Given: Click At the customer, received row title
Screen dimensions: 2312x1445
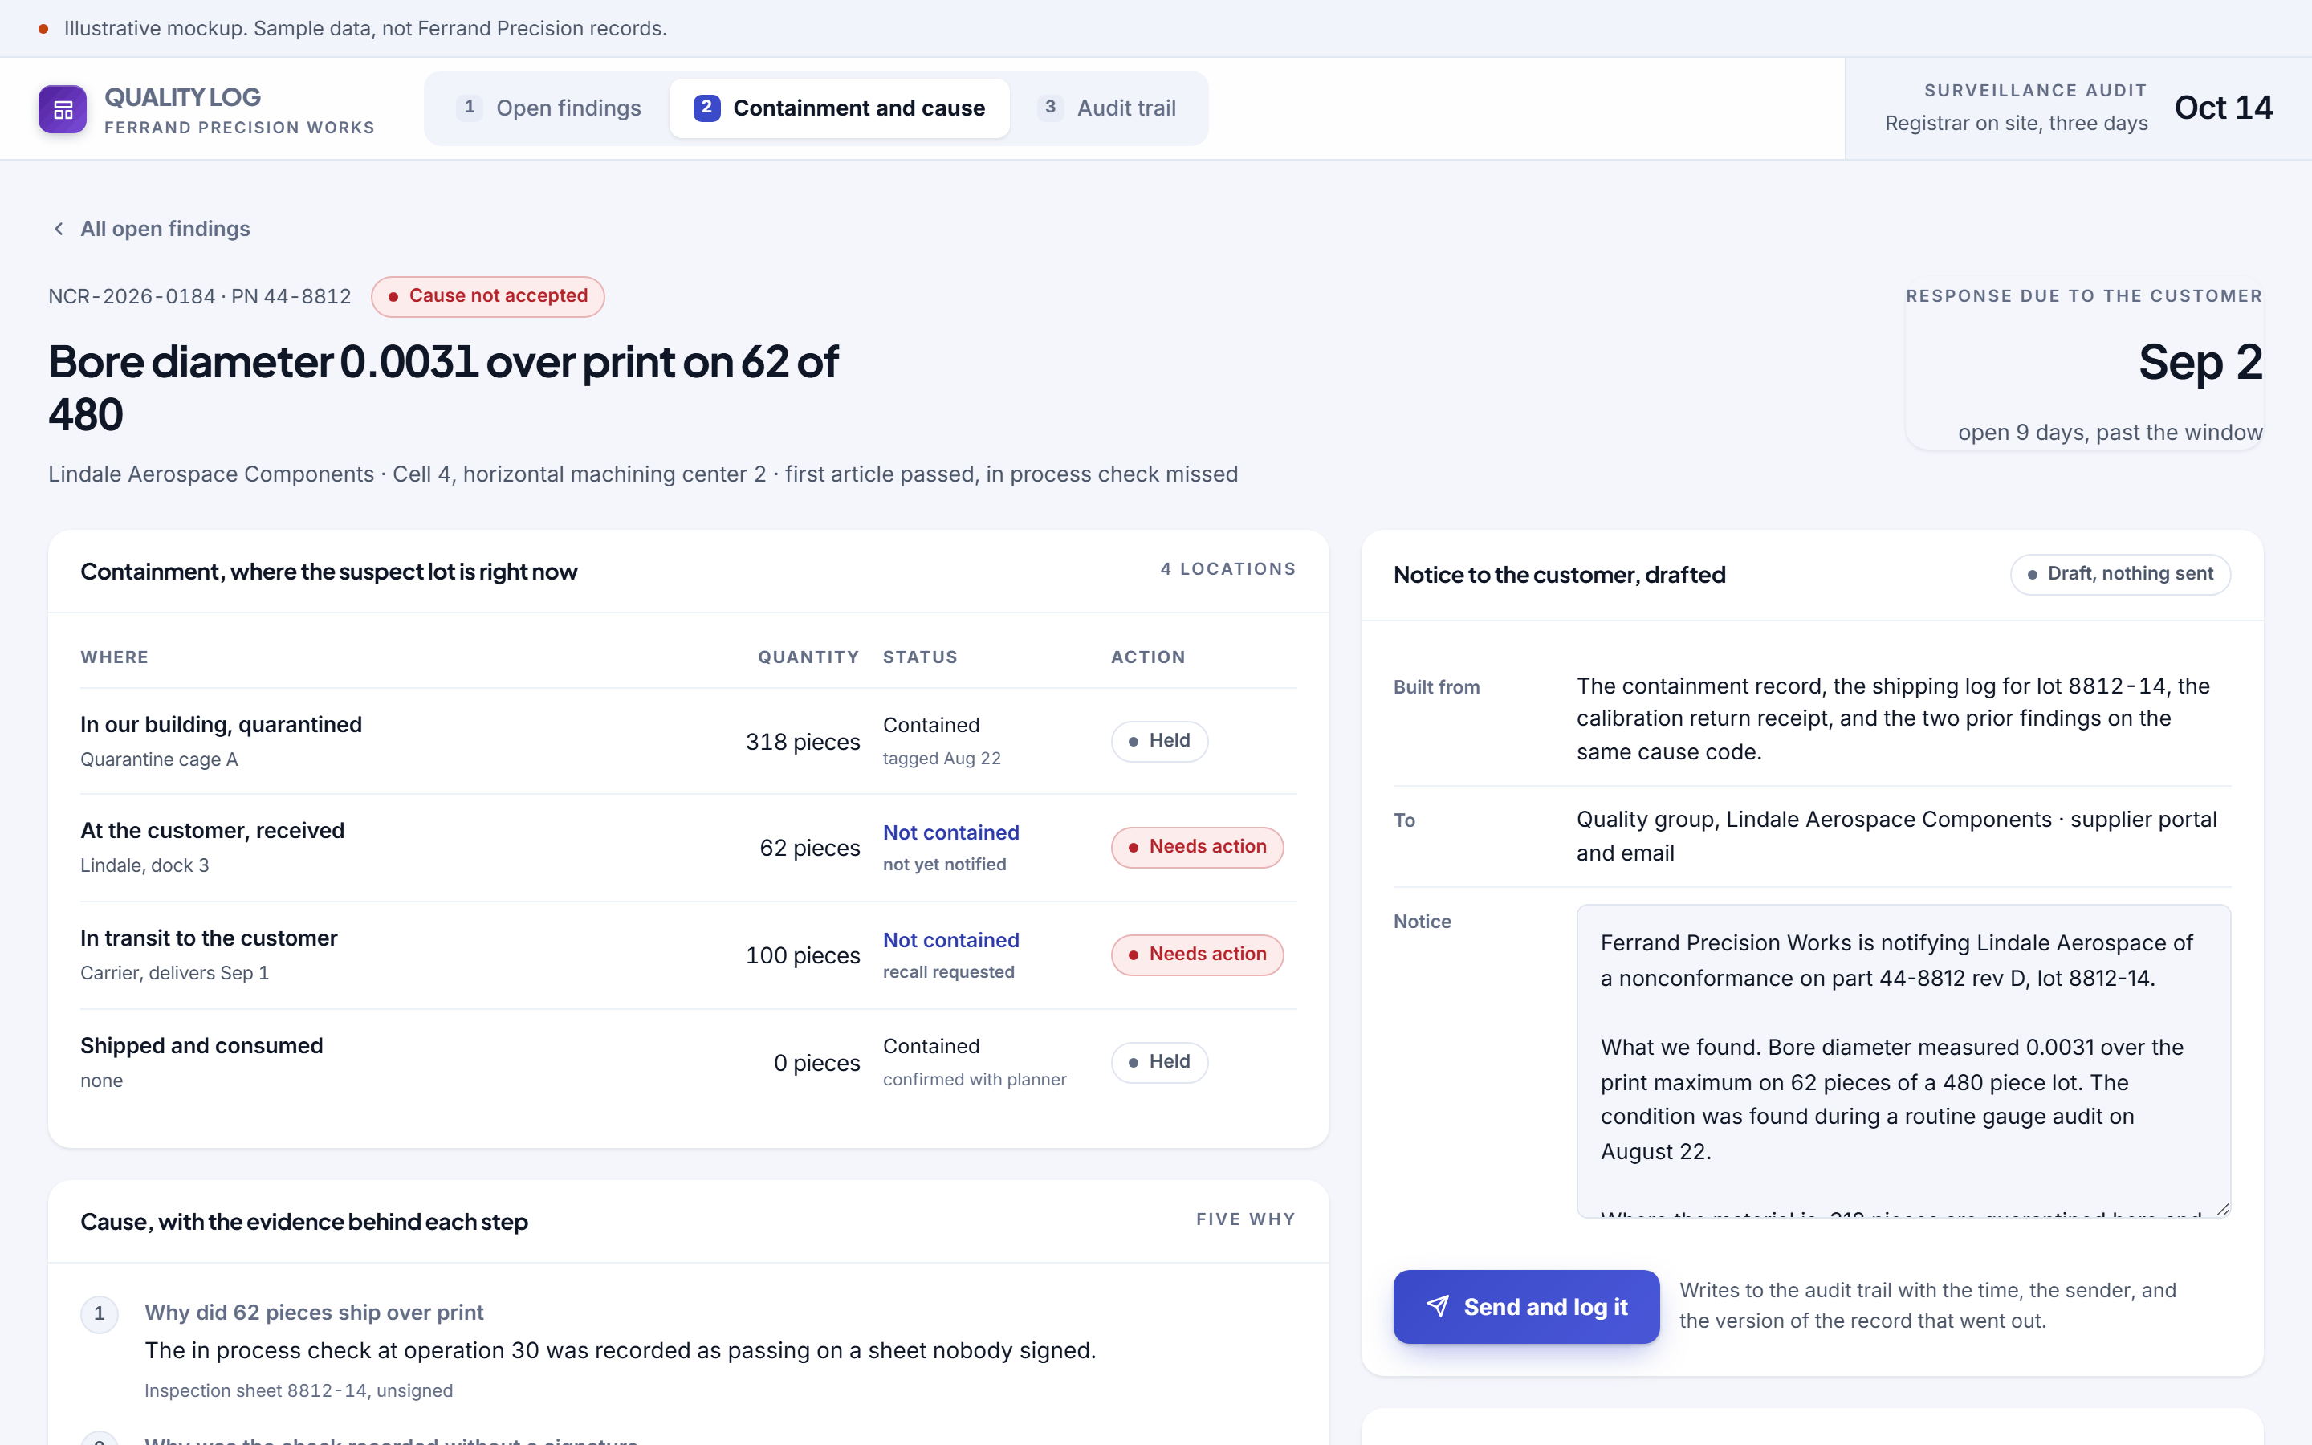Looking at the screenshot, I should coord(212,831).
